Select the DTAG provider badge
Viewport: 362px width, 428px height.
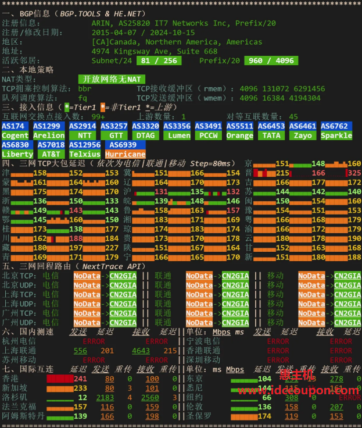click(146, 135)
